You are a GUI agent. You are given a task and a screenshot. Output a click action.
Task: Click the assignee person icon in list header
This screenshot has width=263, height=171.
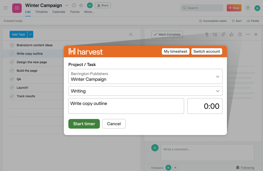[x=131, y=34]
